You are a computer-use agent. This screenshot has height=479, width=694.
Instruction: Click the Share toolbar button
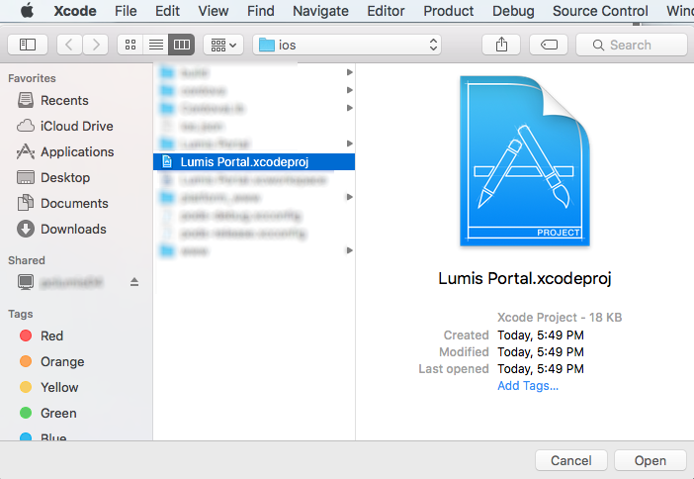click(x=501, y=45)
